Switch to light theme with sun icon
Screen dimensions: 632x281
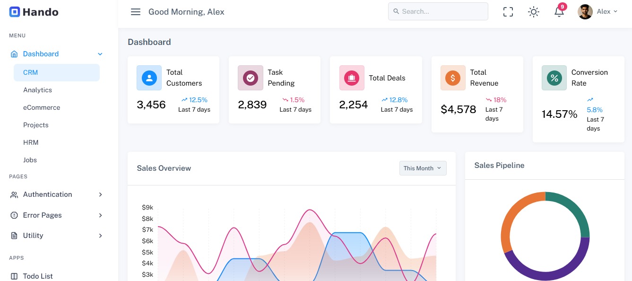coord(533,12)
